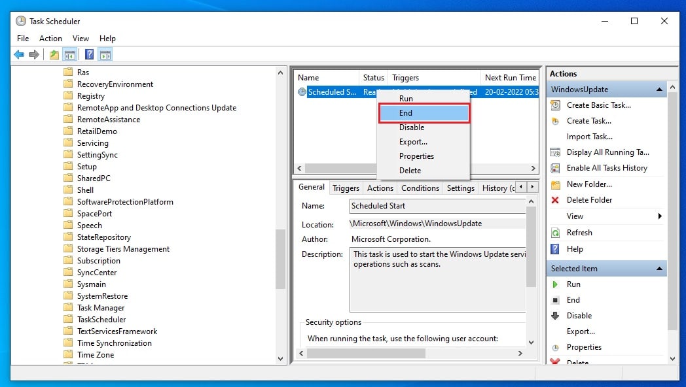Image resolution: width=686 pixels, height=387 pixels.
Task: Click the green Run icon under Selected Item
Action: (555, 284)
